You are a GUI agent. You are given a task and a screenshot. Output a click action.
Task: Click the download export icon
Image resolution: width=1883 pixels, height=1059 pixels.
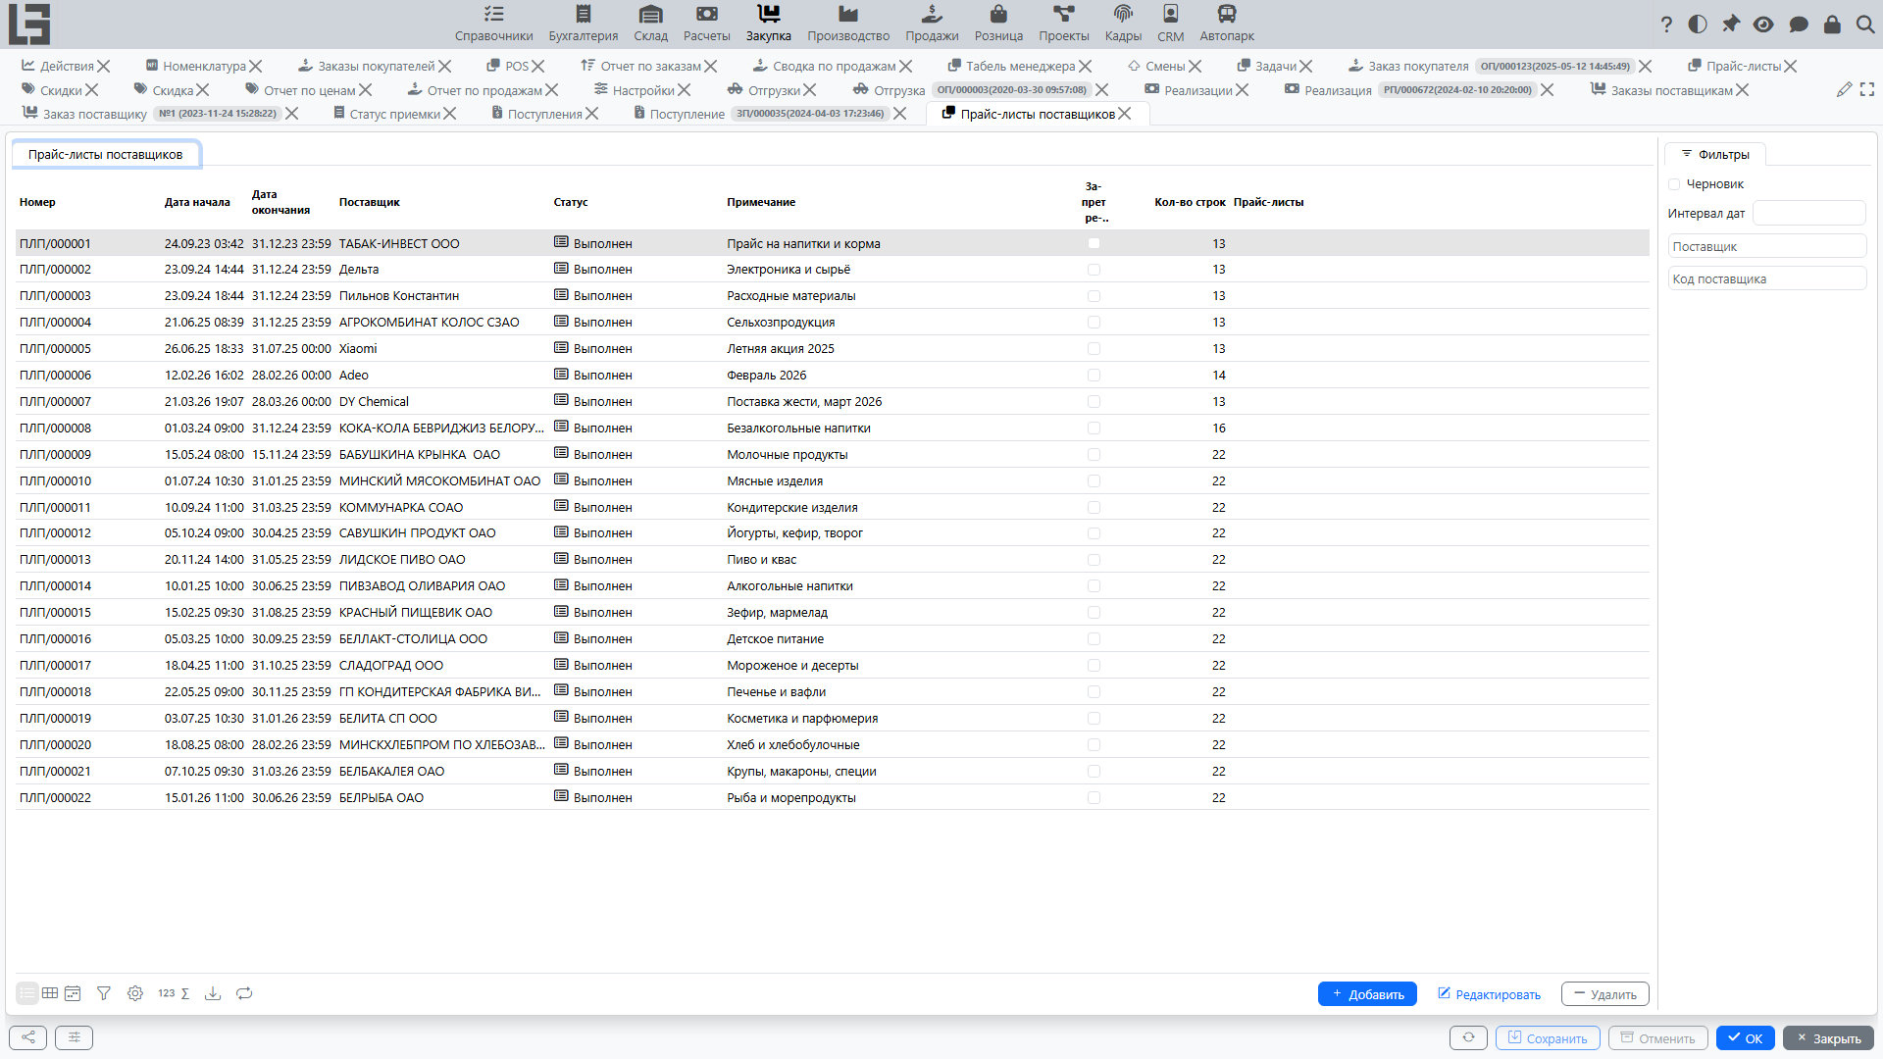click(x=213, y=993)
